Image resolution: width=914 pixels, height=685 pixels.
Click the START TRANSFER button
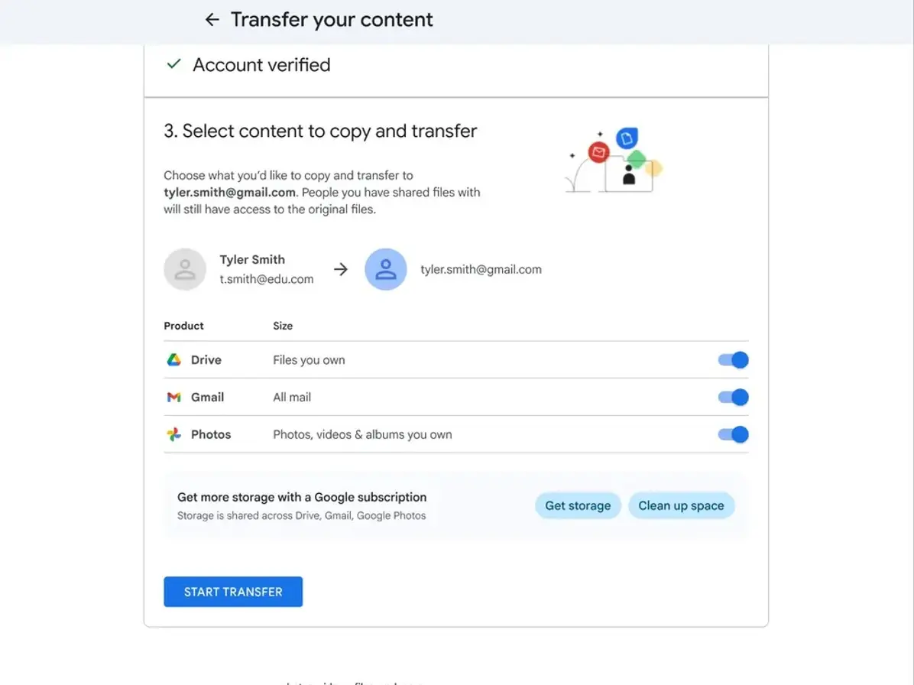coord(232,591)
